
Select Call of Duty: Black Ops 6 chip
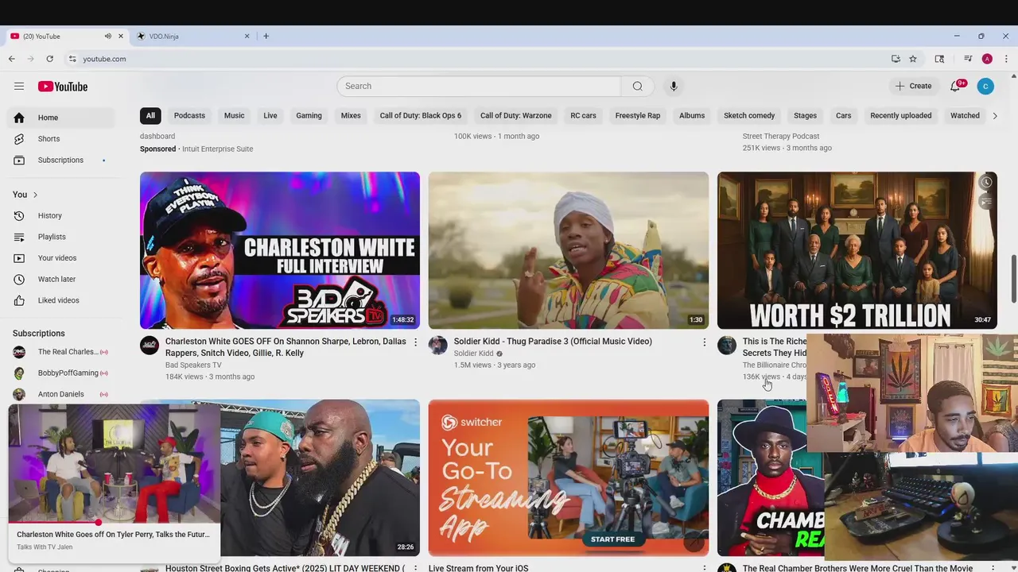(x=420, y=116)
